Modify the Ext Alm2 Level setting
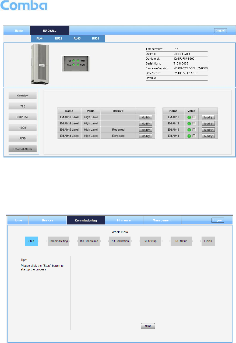This screenshot has height=343, width=236. pos(146,123)
